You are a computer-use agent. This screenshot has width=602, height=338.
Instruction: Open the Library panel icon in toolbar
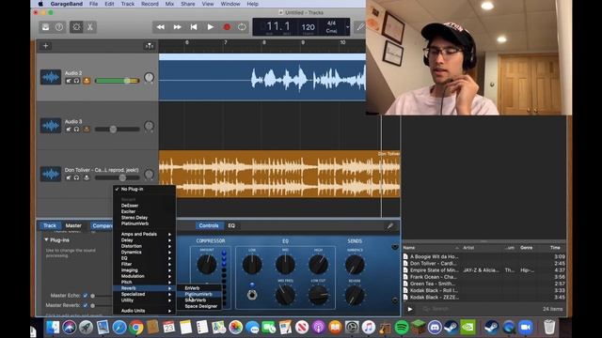pyautogui.click(x=46, y=27)
